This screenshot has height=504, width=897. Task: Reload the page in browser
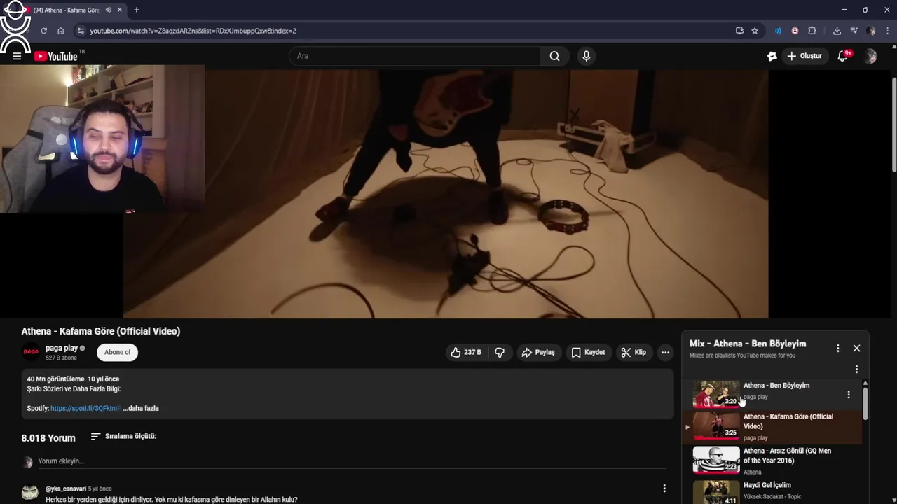click(43, 31)
